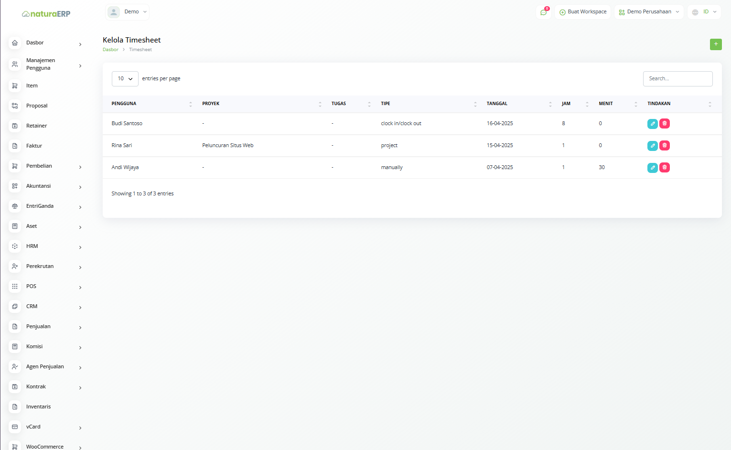Click the HRM sidebar icon
The image size is (731, 450).
click(15, 246)
